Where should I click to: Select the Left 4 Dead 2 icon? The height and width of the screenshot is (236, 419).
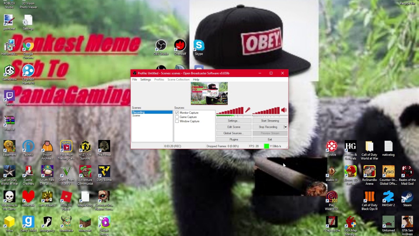[47, 199]
